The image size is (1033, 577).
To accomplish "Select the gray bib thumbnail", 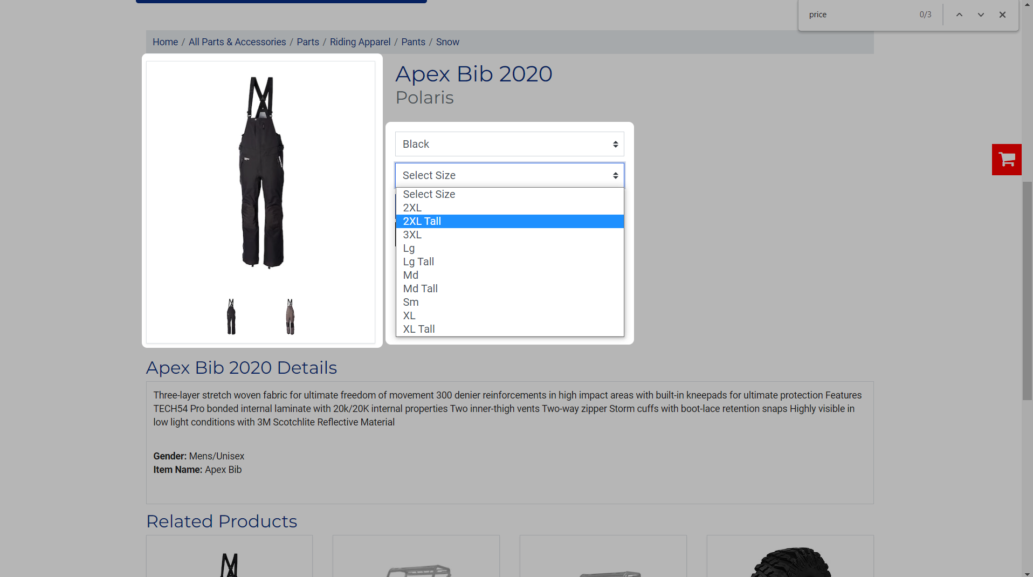I will click(x=290, y=317).
